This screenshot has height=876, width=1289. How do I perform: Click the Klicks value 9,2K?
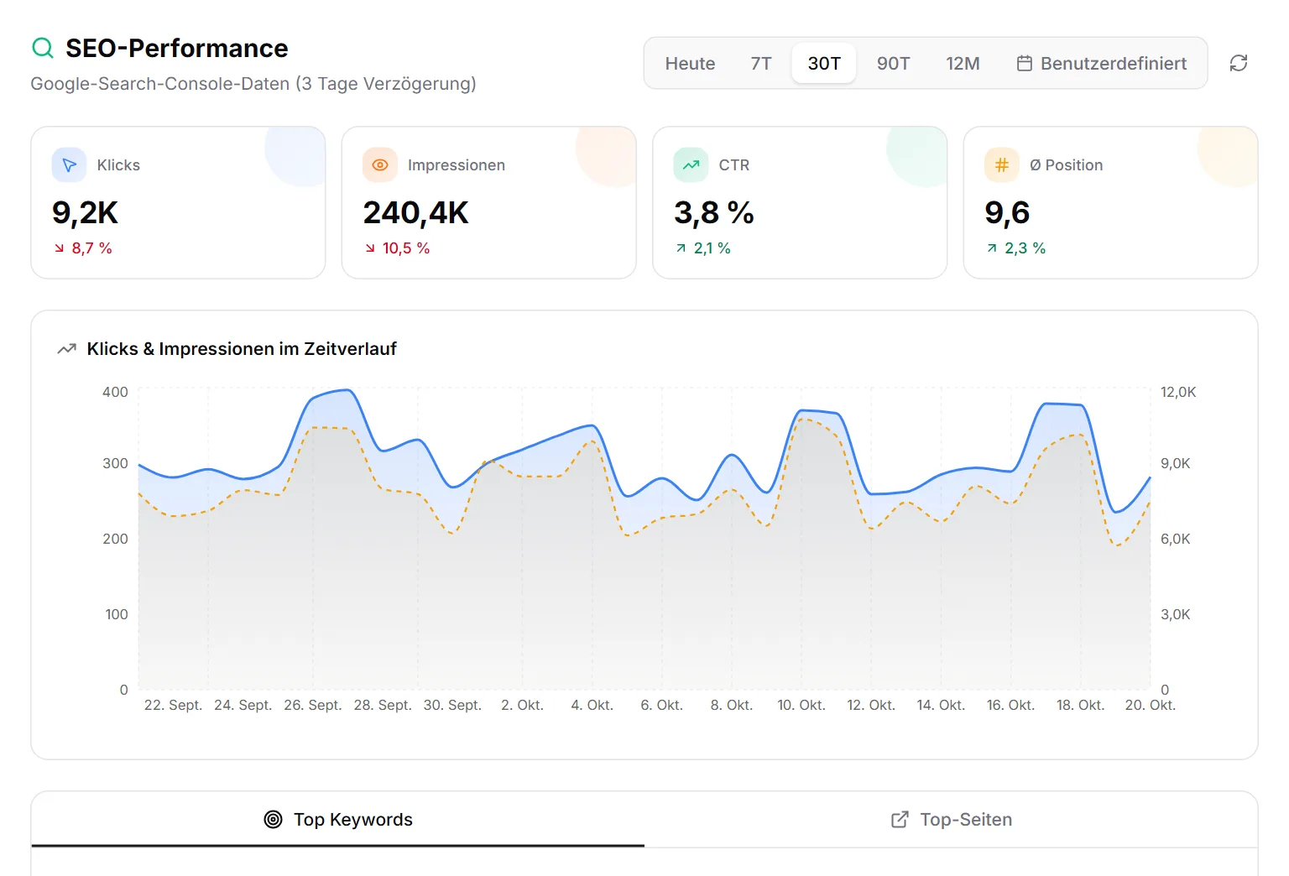tap(85, 213)
